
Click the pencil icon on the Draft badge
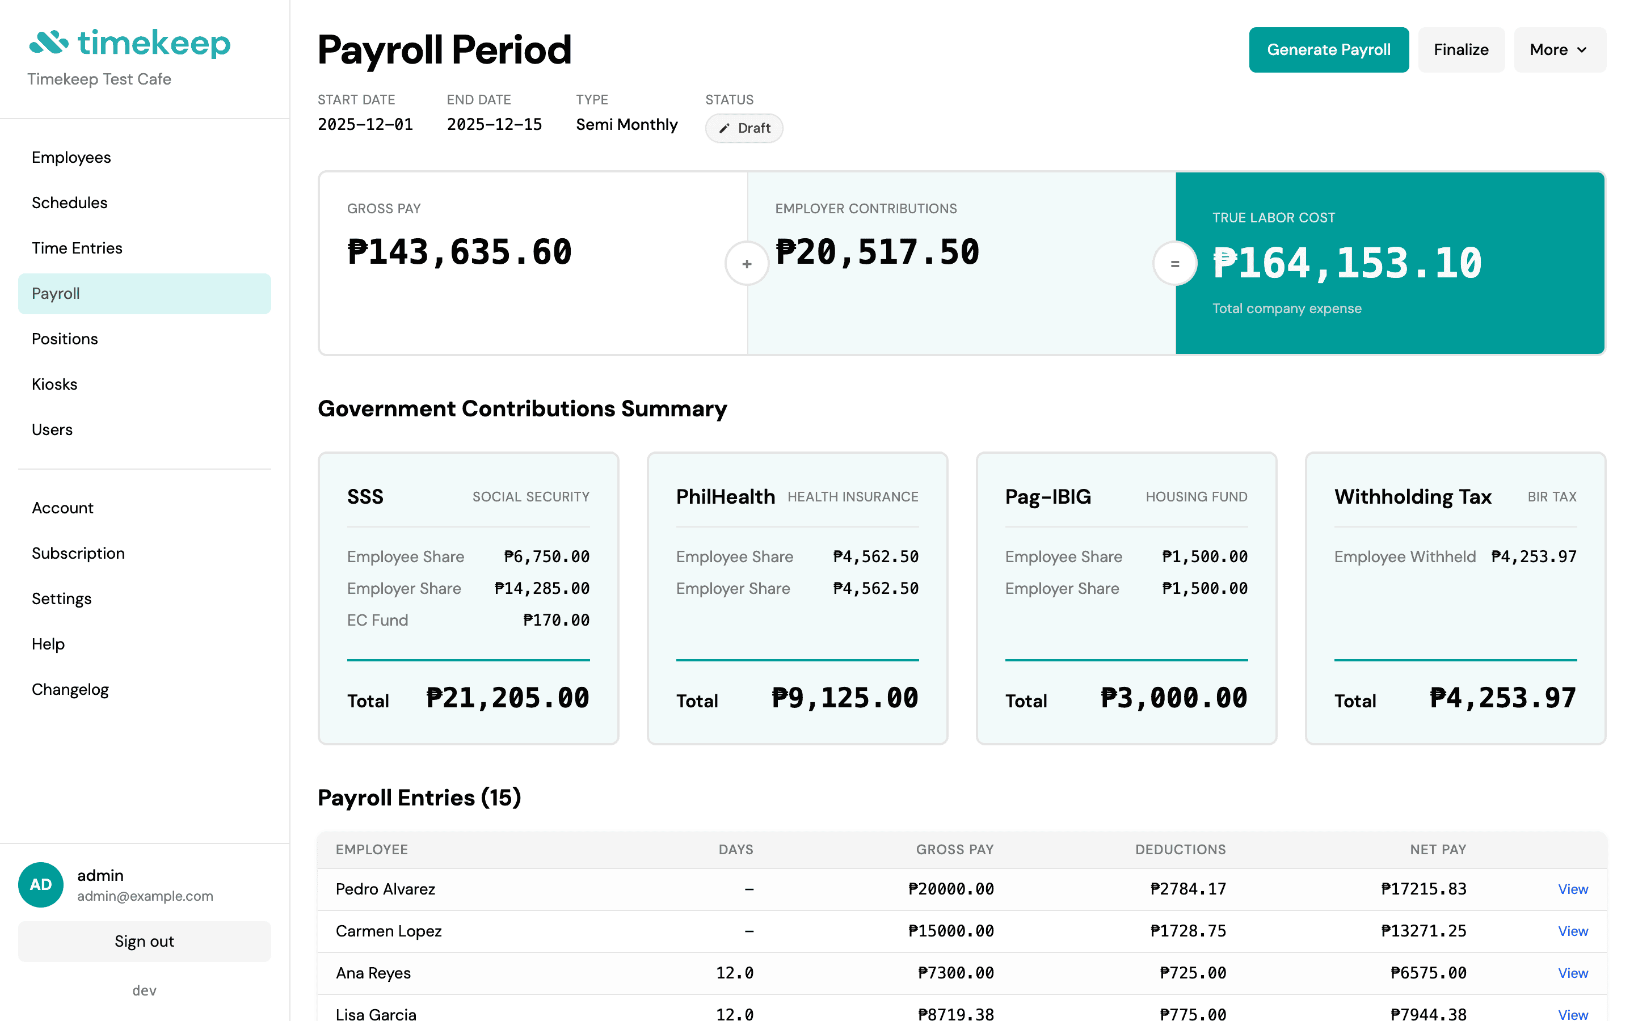[x=725, y=128]
